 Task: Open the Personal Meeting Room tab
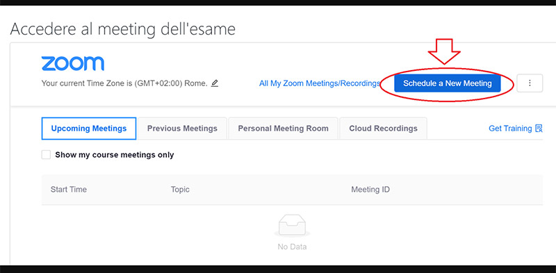283,129
